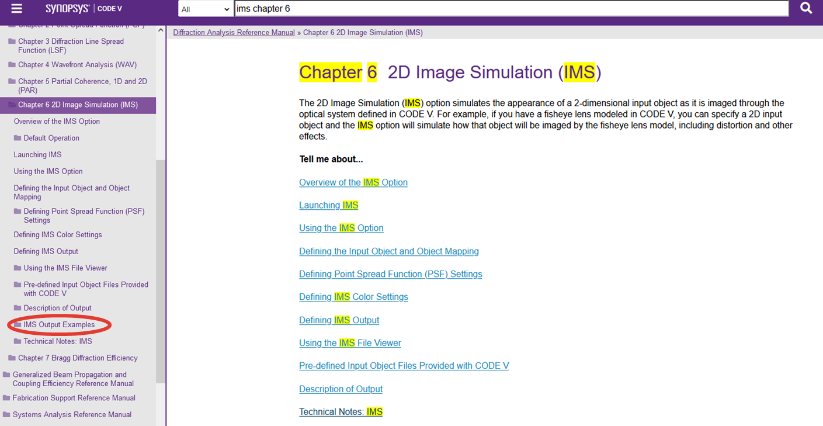Follow 'Defining Point Spread Function (PSF) Settings' content link
This screenshot has width=823, height=426.
click(391, 274)
